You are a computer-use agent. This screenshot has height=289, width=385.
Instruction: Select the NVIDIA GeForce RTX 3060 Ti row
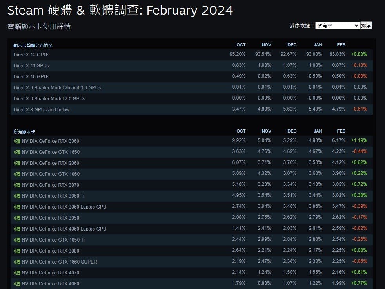point(192,196)
